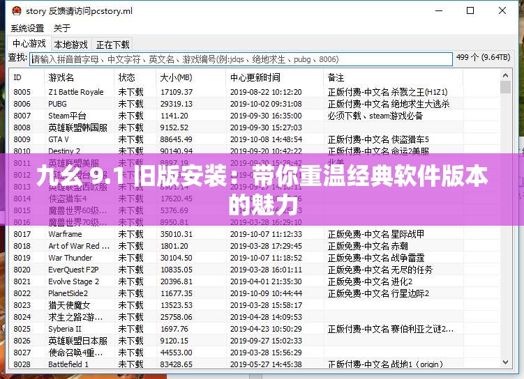Select the PUBG game row
This screenshot has height=379, width=524.
point(254,104)
